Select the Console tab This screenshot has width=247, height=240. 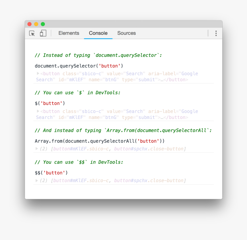point(98,33)
